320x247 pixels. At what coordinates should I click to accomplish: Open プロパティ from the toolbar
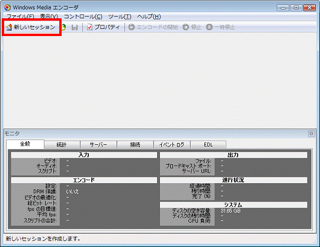pos(103,27)
